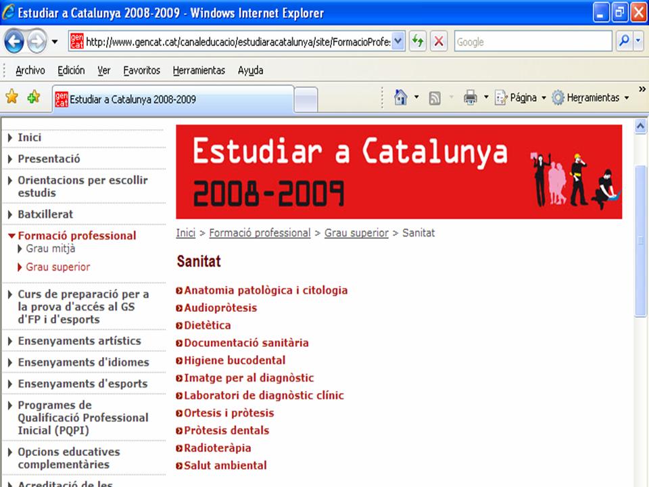Open Presentació in the sidebar
Image resolution: width=649 pixels, height=487 pixels.
49,159
